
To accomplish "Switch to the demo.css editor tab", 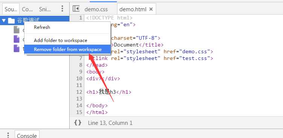I will [x=96, y=9].
